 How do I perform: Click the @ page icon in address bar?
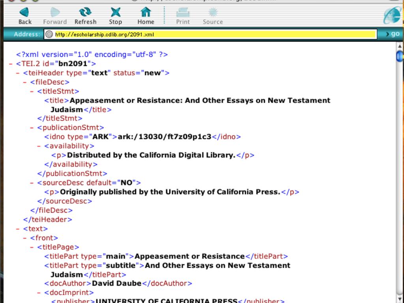pyautogui.click(x=49, y=34)
